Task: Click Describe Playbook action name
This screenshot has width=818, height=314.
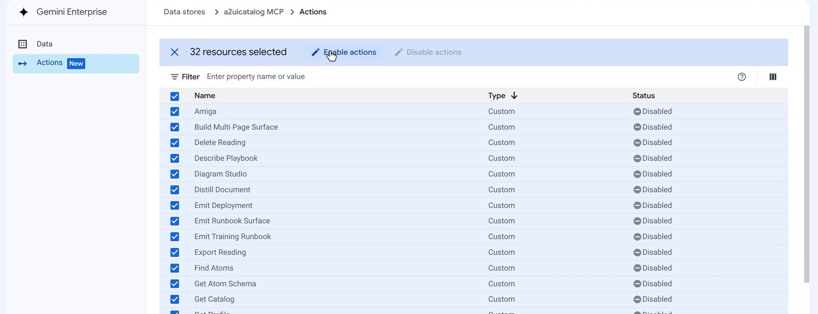Action: tap(226, 158)
